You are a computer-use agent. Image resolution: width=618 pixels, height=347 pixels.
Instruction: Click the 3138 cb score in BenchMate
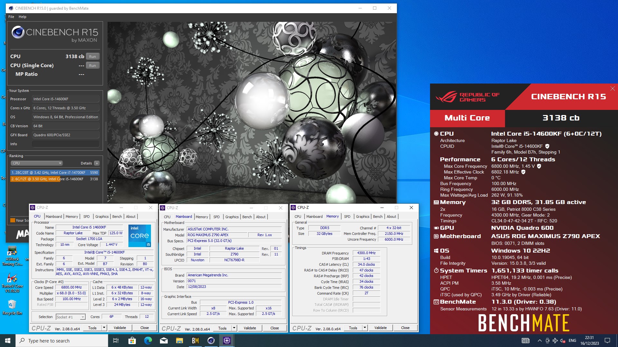[561, 118]
